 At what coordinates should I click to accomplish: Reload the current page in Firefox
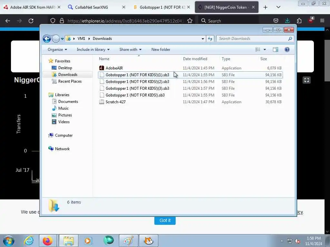tap(31, 21)
